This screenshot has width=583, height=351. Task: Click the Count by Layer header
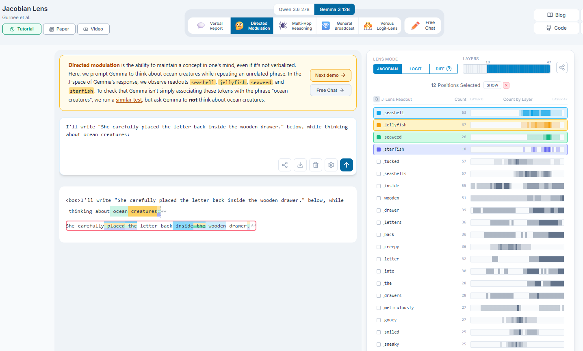518,99
